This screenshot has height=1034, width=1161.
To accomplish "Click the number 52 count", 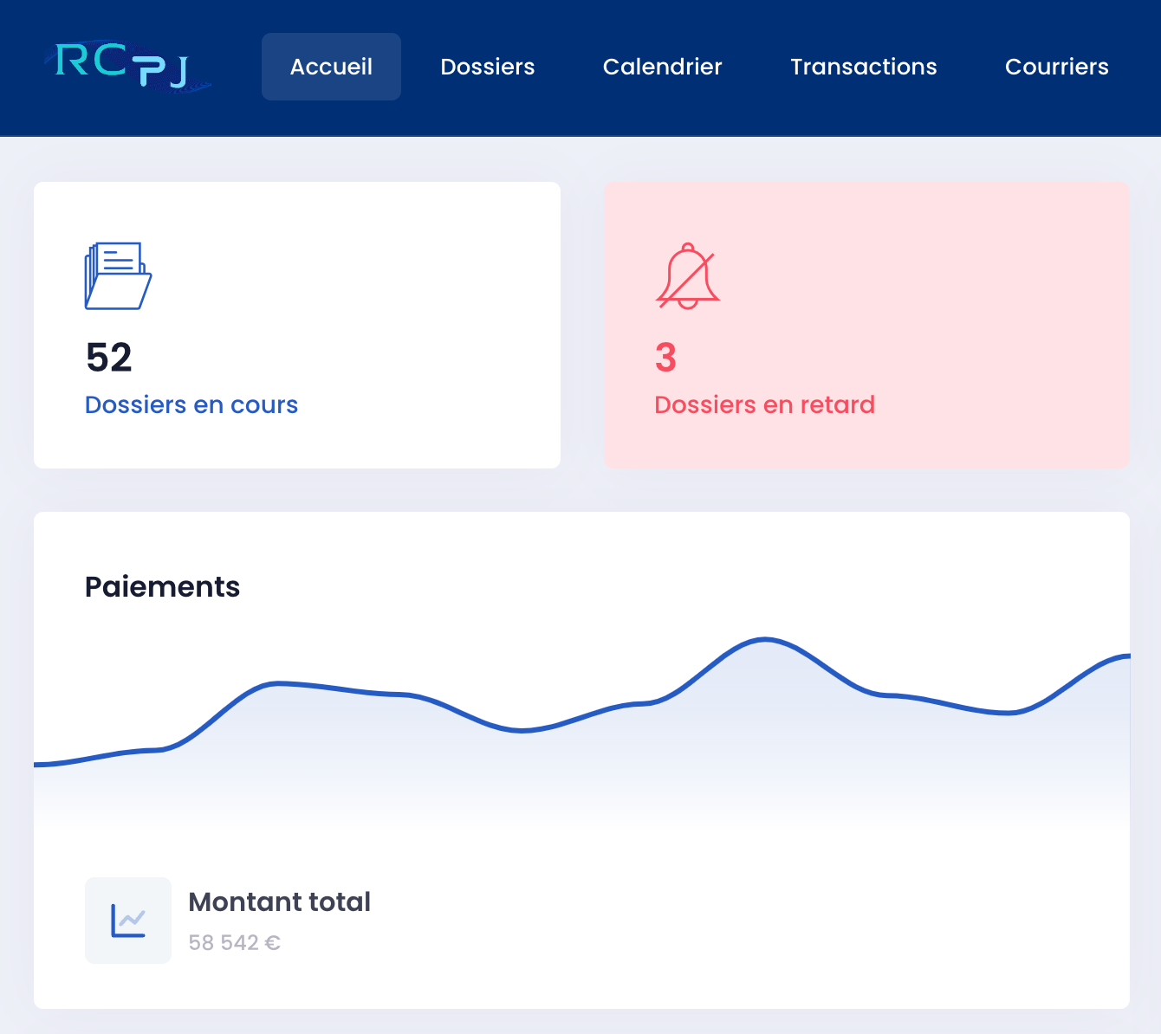I will point(109,358).
